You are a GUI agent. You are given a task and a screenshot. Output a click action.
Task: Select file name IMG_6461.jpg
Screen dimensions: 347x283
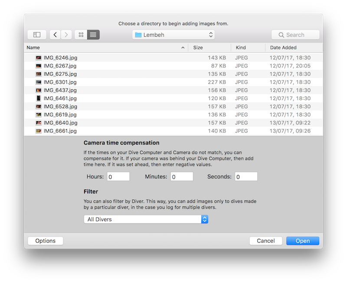click(x=60, y=99)
